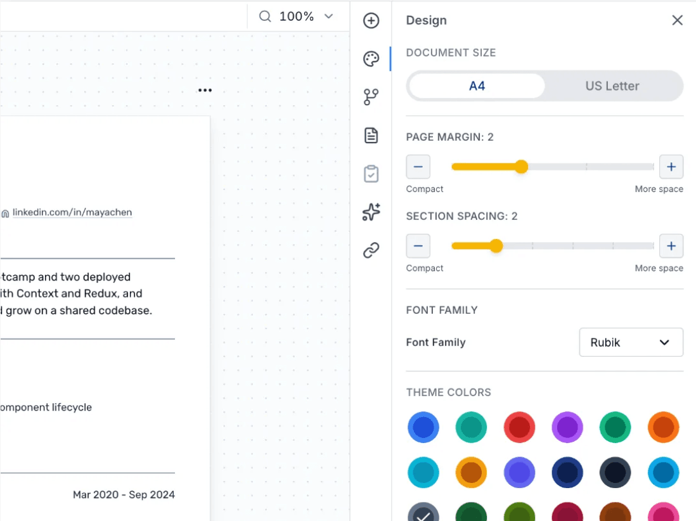Select the palette design icon
The width and height of the screenshot is (696, 521).
[x=371, y=58]
